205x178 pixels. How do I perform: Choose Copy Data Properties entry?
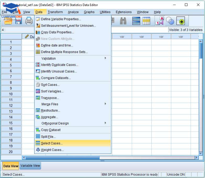(x=73, y=32)
